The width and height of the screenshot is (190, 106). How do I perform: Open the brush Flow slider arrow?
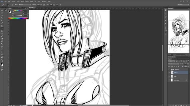(x=54, y=5)
